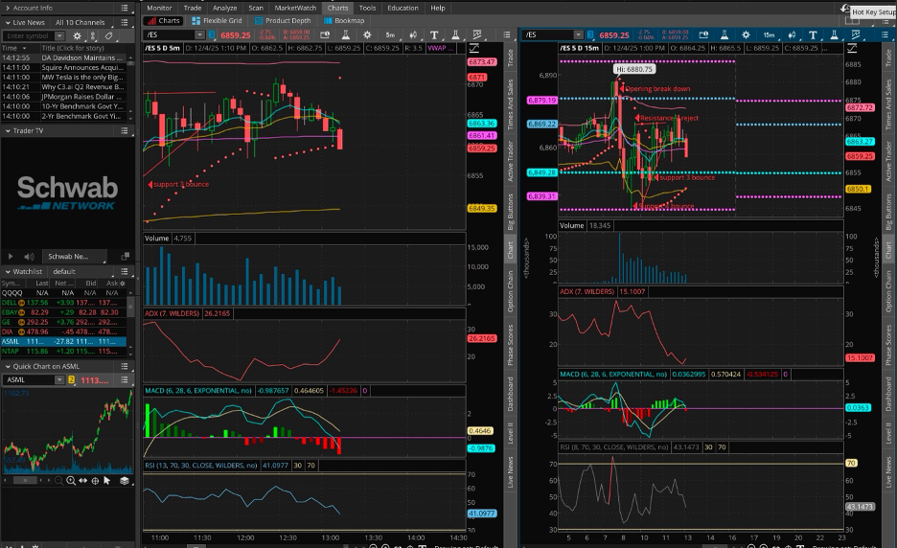Viewport: 897px width, 548px height.
Task: Click the zoom-in magnifier on Quick Chart
Action: pyautogui.click(x=71, y=481)
